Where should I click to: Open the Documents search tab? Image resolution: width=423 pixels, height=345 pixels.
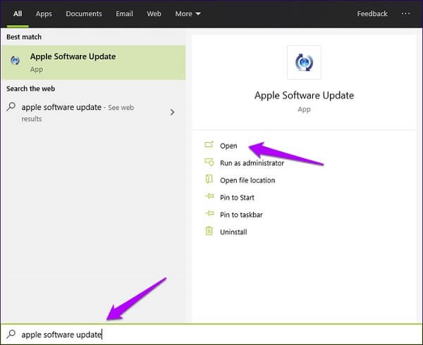(84, 14)
